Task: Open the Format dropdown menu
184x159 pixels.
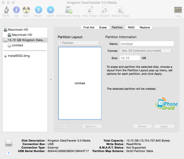Action: [147, 51]
